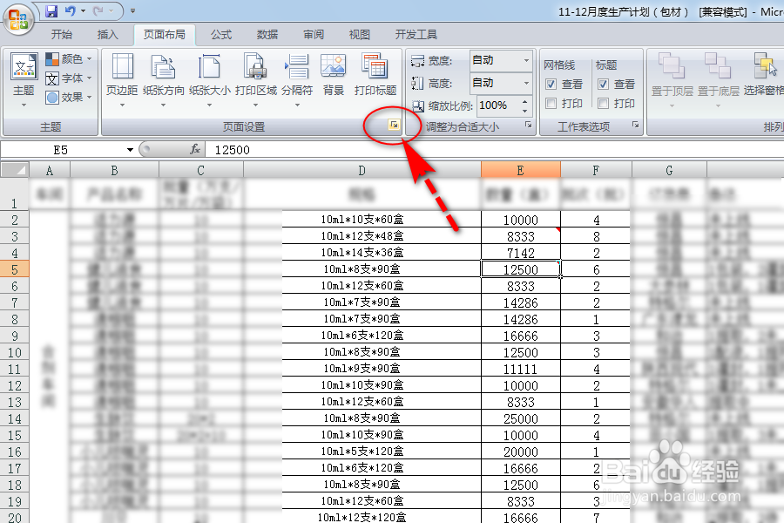Select row 12 header
Image resolution: width=784 pixels, height=523 pixels.
[15, 385]
